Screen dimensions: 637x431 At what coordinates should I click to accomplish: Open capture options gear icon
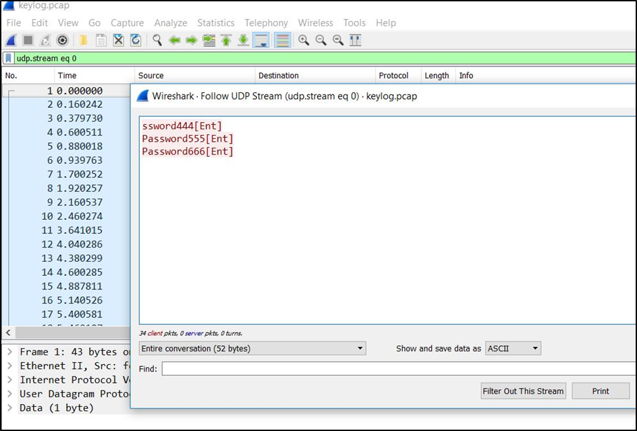coord(62,40)
